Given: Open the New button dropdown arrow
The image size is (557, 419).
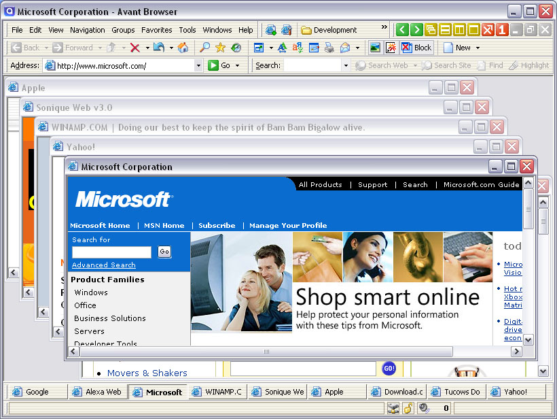Looking at the screenshot, I should click(478, 48).
